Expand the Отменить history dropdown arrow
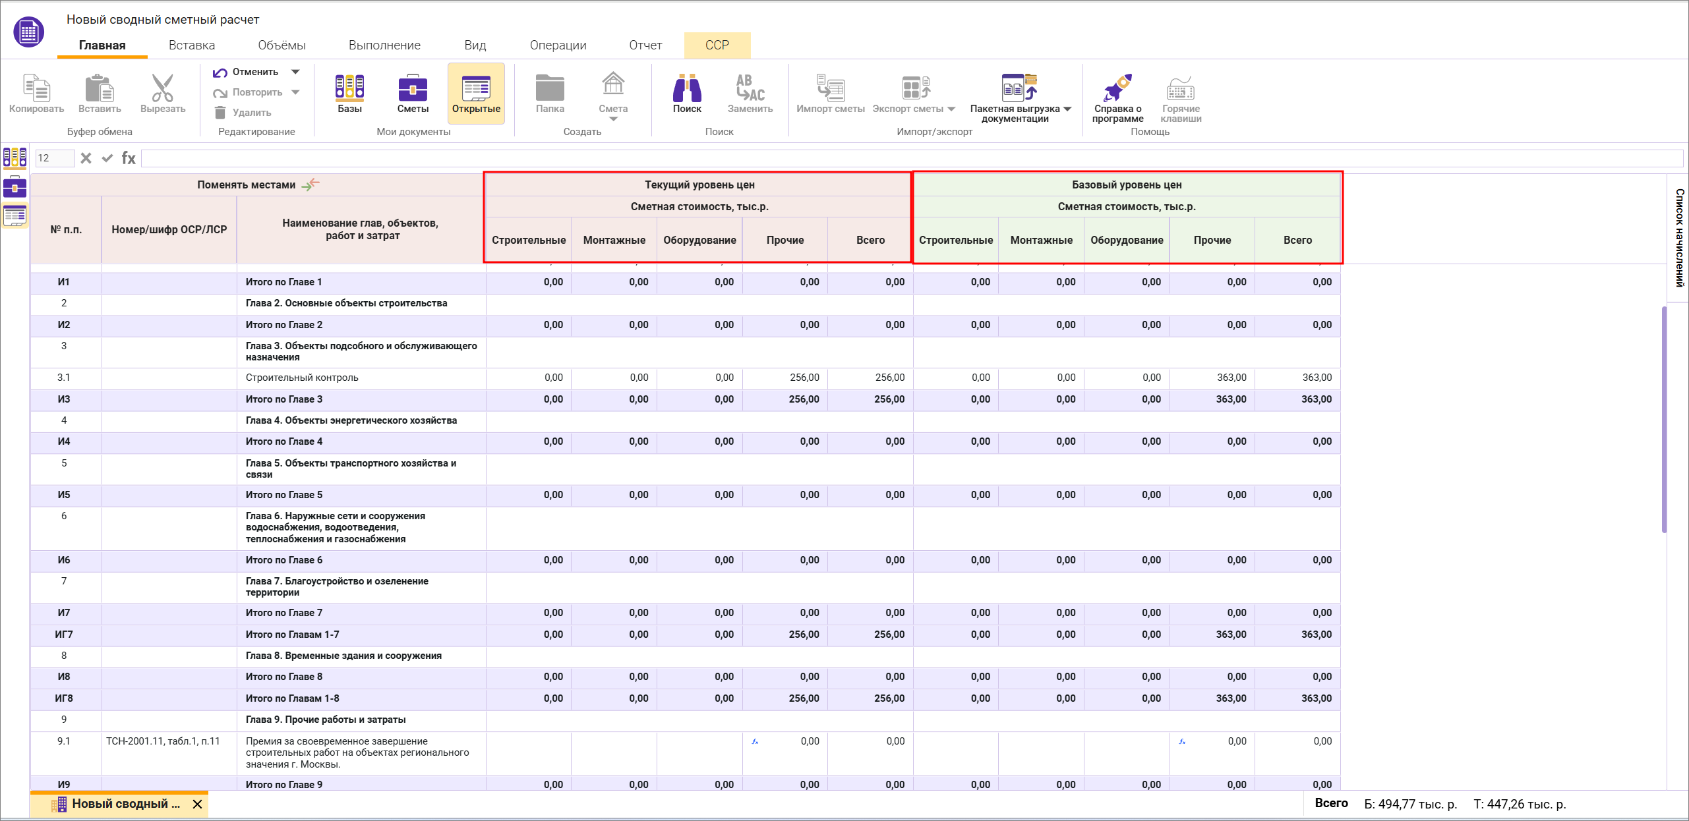This screenshot has height=821, width=1689. pos(295,72)
